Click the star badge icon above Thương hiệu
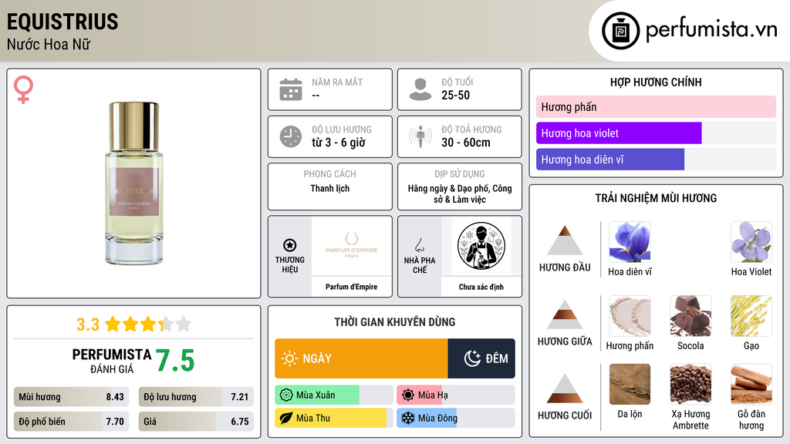This screenshot has height=444, width=790. pyautogui.click(x=290, y=245)
